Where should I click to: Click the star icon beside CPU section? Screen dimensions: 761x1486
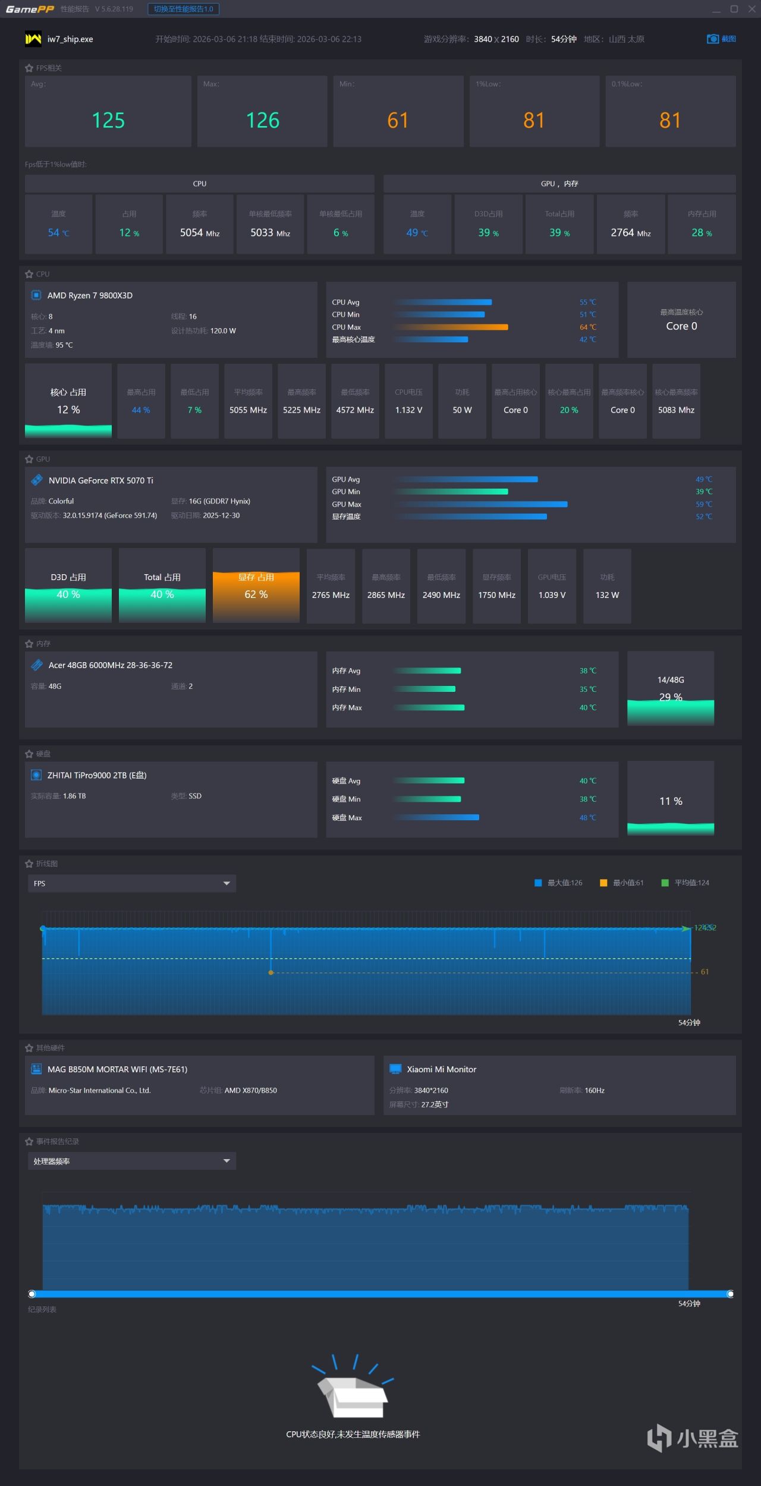point(29,275)
